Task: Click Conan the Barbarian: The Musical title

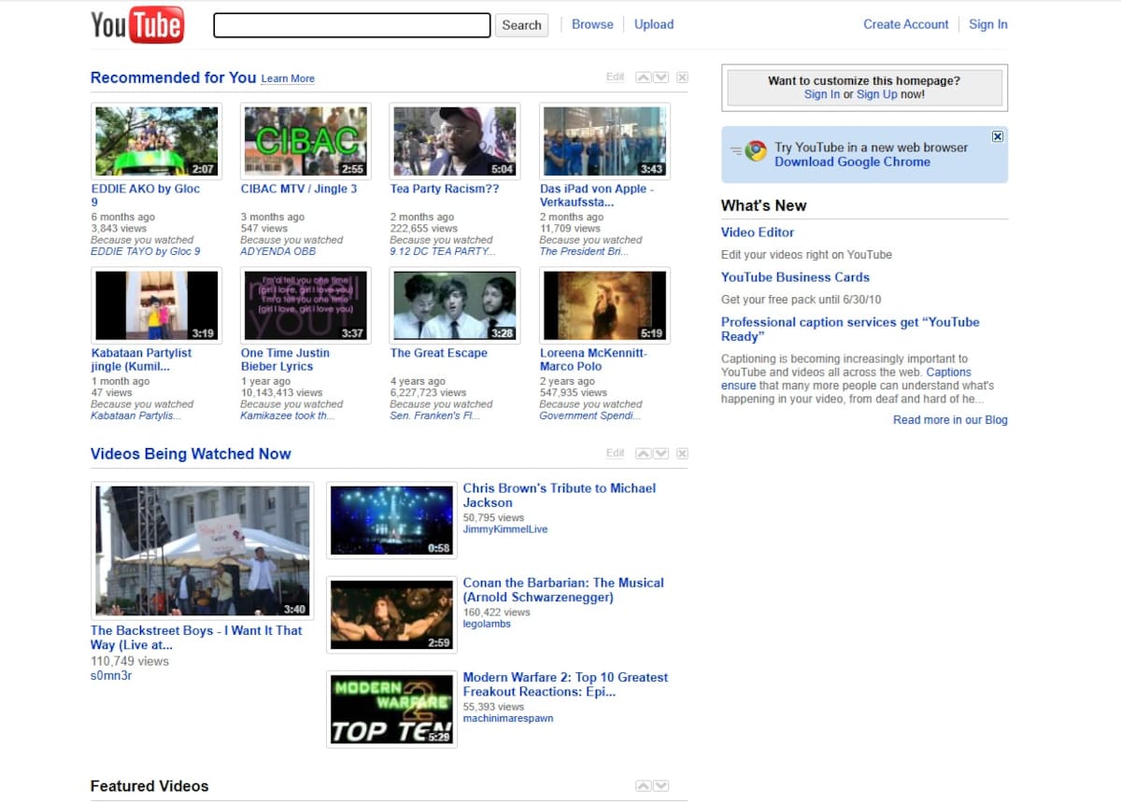Action: 563,590
